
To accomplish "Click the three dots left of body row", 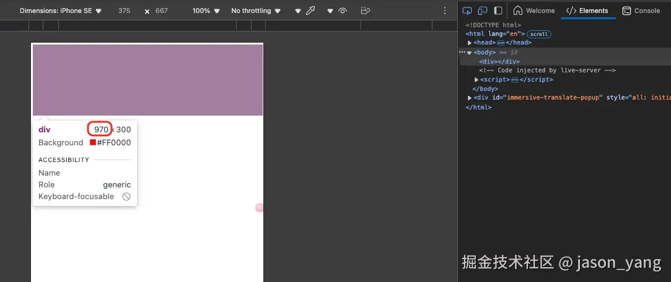I will 462,52.
